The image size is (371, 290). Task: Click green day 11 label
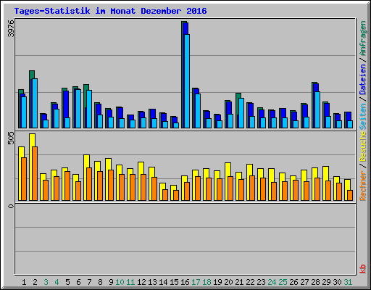pos(130,282)
